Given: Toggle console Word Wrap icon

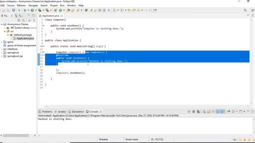Looking at the screenshot, I should coord(213,112).
